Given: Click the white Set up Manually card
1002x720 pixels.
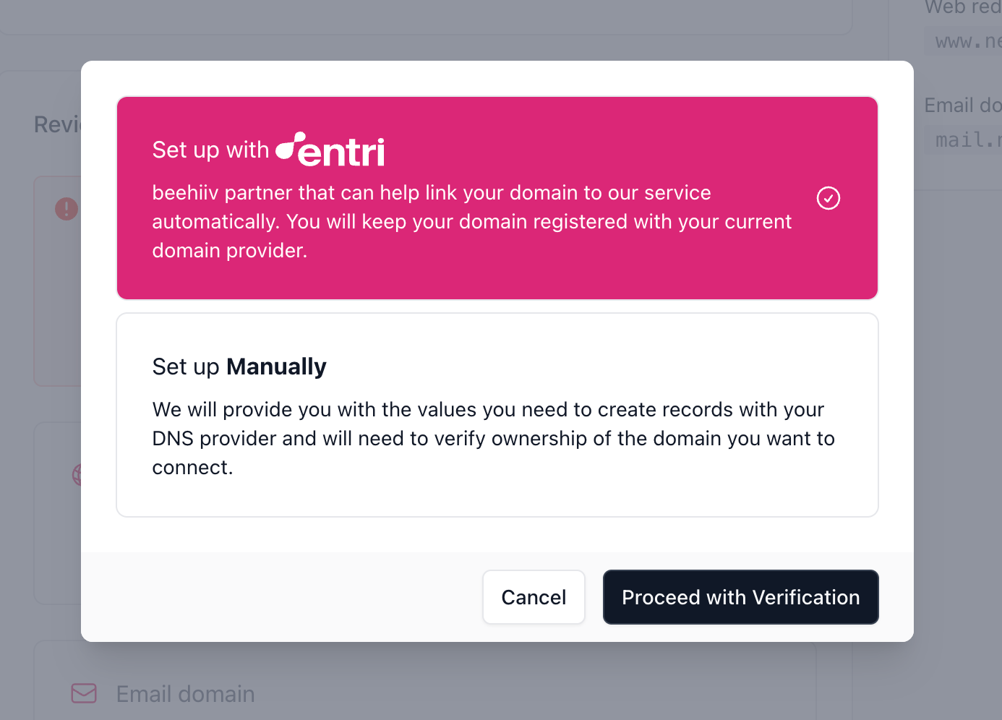Looking at the screenshot, I should click(x=497, y=415).
